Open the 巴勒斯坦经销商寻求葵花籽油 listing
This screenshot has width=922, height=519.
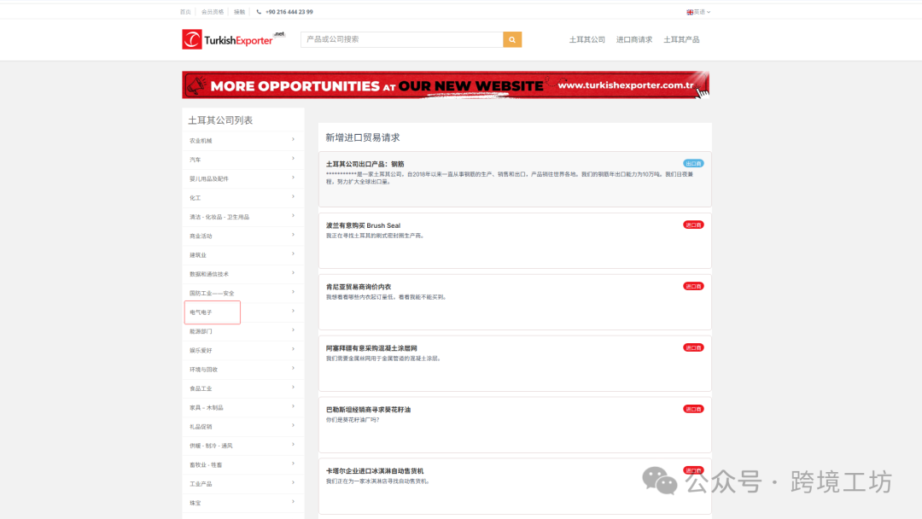point(369,410)
